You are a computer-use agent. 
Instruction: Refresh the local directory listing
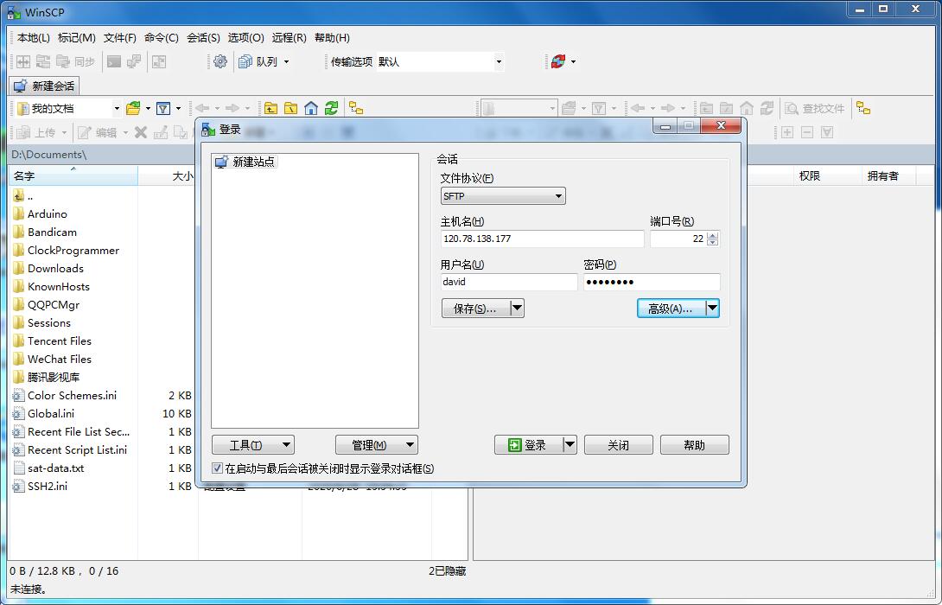(331, 108)
